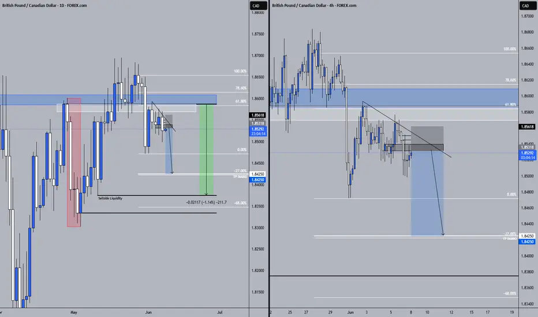Click '25' on the 4h chart time axis
The width and height of the screenshot is (538, 317).
point(290,312)
